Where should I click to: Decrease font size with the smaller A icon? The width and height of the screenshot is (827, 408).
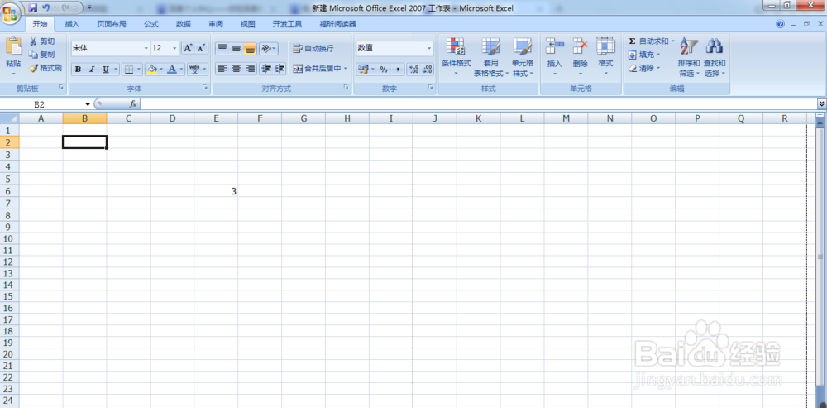click(202, 48)
